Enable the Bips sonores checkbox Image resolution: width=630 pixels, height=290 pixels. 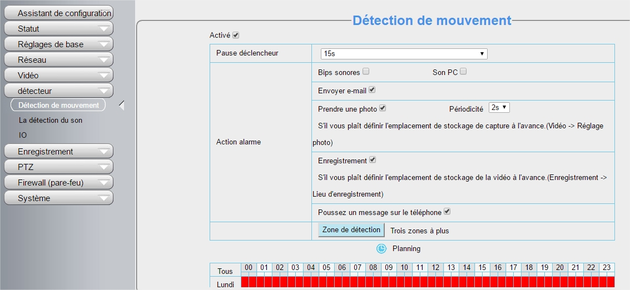(x=366, y=72)
